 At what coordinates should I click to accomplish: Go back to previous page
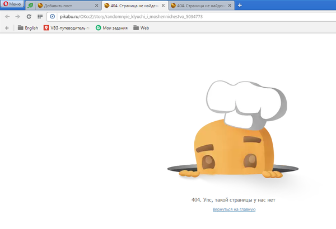click(x=7, y=16)
